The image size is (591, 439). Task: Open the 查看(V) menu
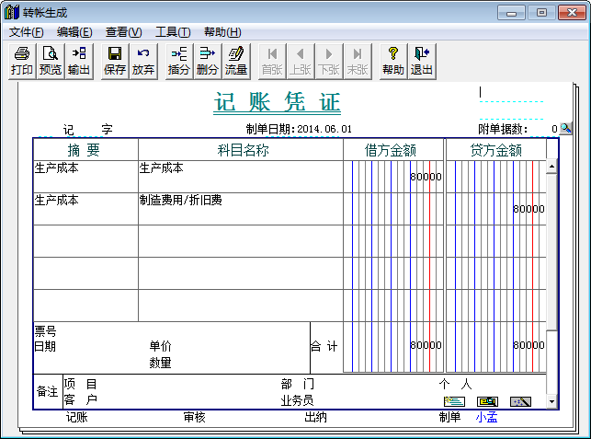[124, 32]
